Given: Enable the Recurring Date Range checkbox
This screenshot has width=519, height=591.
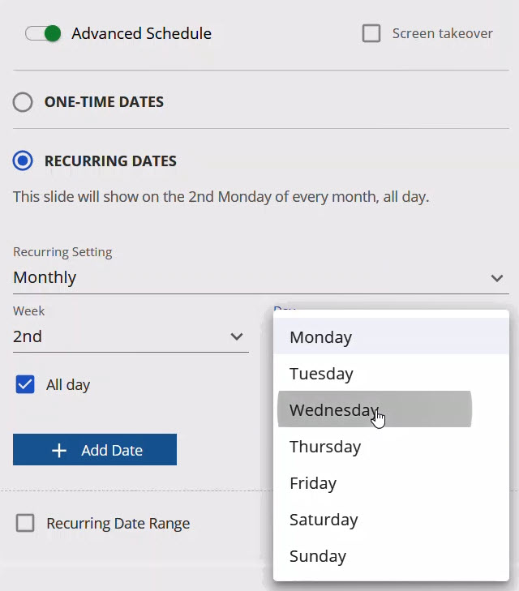Looking at the screenshot, I should tap(25, 523).
